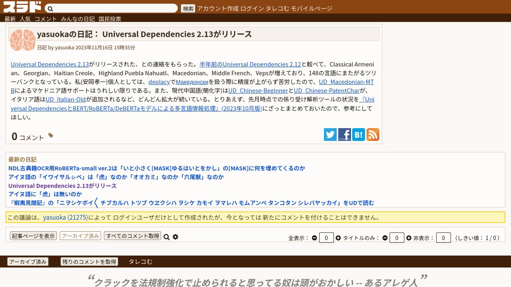511x287 pixels.
Task: Open 最新の日記 heading link
Action: tap(22, 159)
